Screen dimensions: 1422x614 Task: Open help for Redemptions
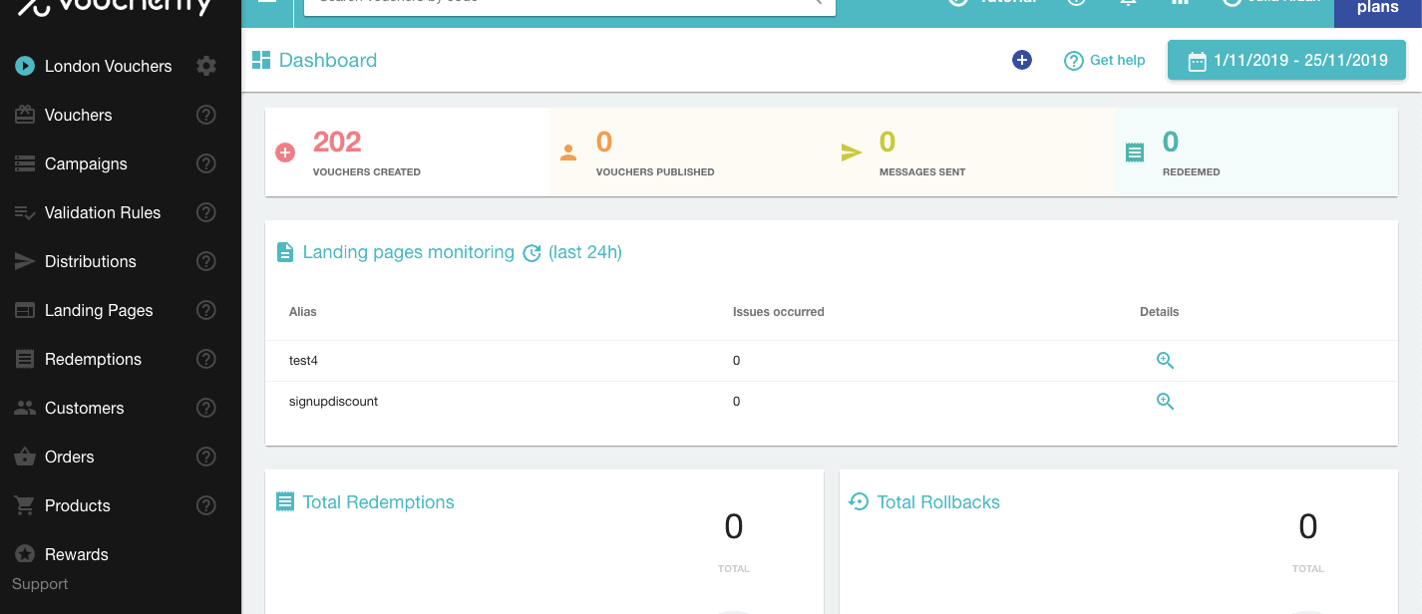click(206, 359)
